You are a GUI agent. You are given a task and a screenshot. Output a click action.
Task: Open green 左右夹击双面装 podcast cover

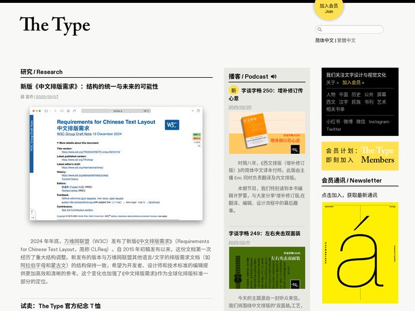click(x=267, y=268)
